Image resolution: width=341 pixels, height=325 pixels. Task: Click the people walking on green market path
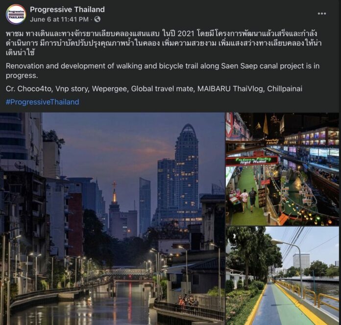(x=248, y=199)
